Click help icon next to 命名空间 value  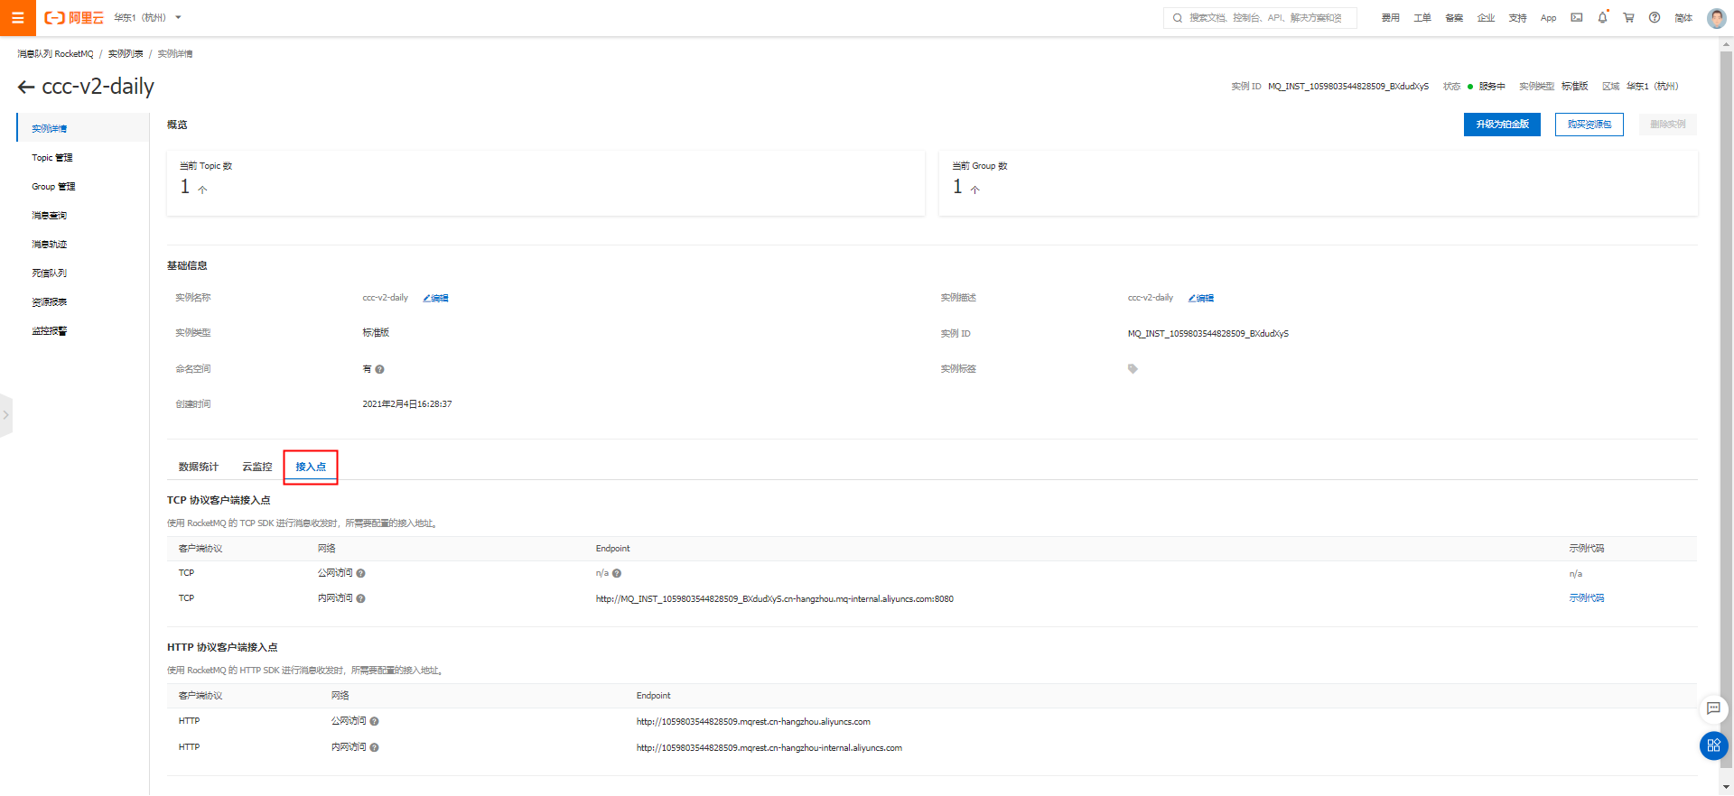380,369
